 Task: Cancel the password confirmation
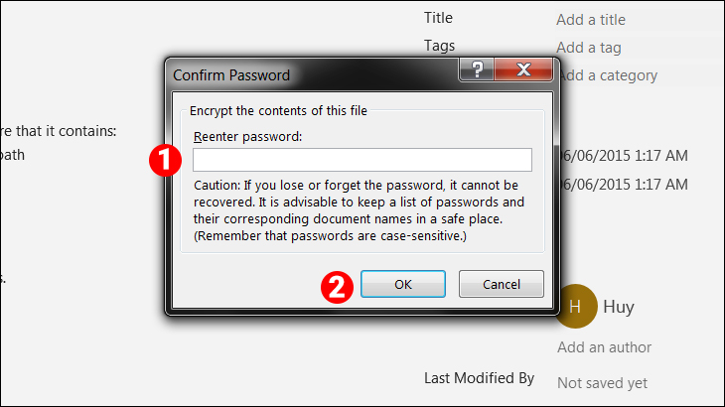pyautogui.click(x=501, y=284)
